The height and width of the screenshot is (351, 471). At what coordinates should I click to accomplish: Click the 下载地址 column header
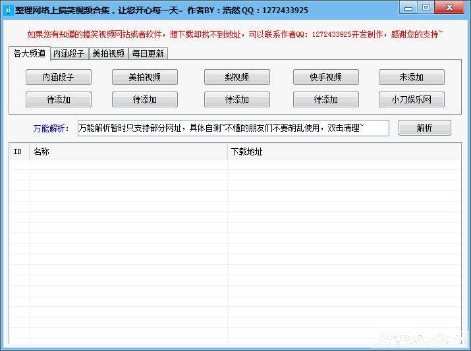tap(343, 151)
